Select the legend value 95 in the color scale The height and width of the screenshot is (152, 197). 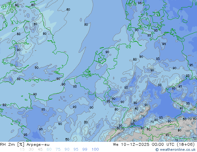[x=76, y=150]
